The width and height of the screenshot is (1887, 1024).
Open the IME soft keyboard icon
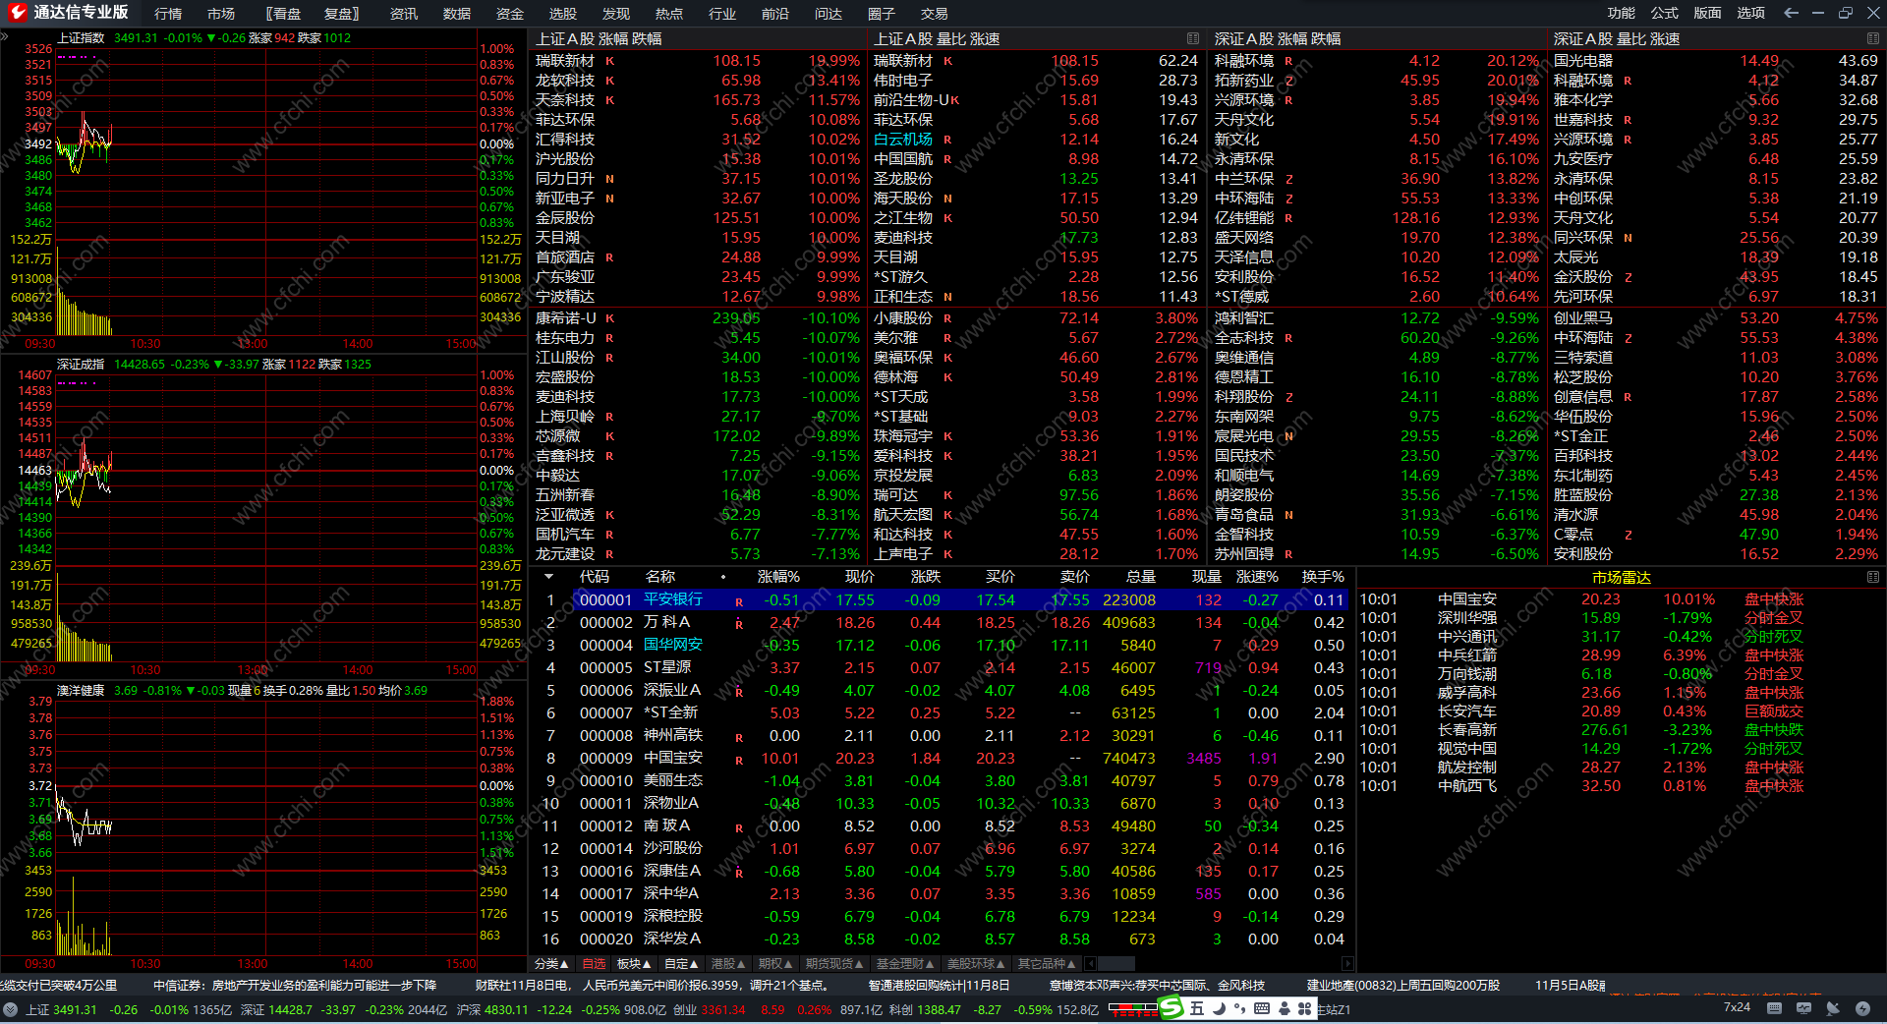click(x=1262, y=1008)
